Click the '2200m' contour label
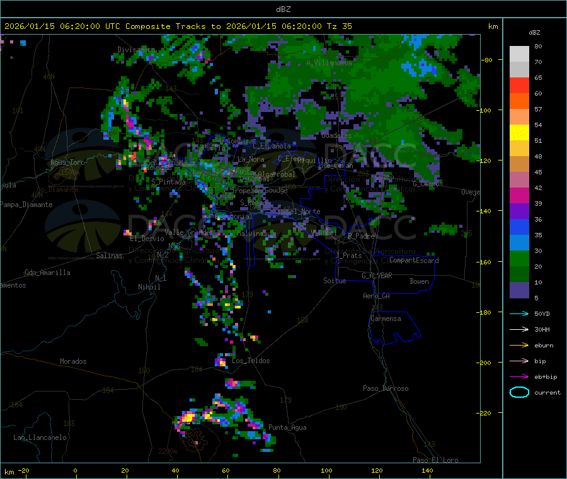567x479 pixels. coord(168,451)
